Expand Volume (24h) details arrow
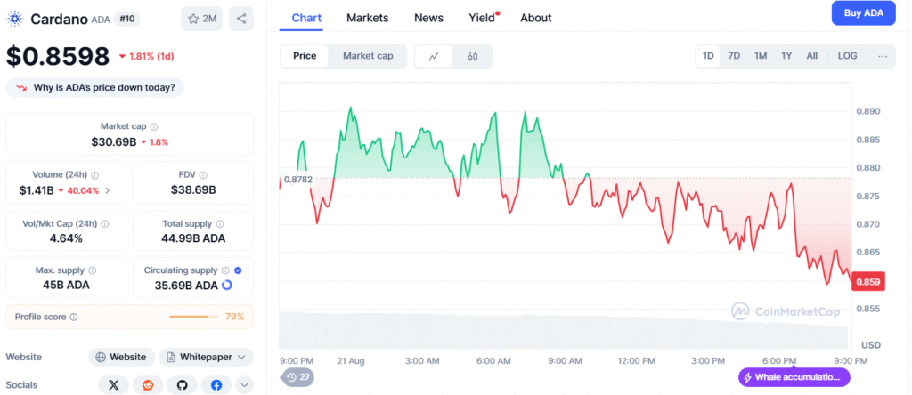Viewport: 912px width, 395px height. pos(107,190)
